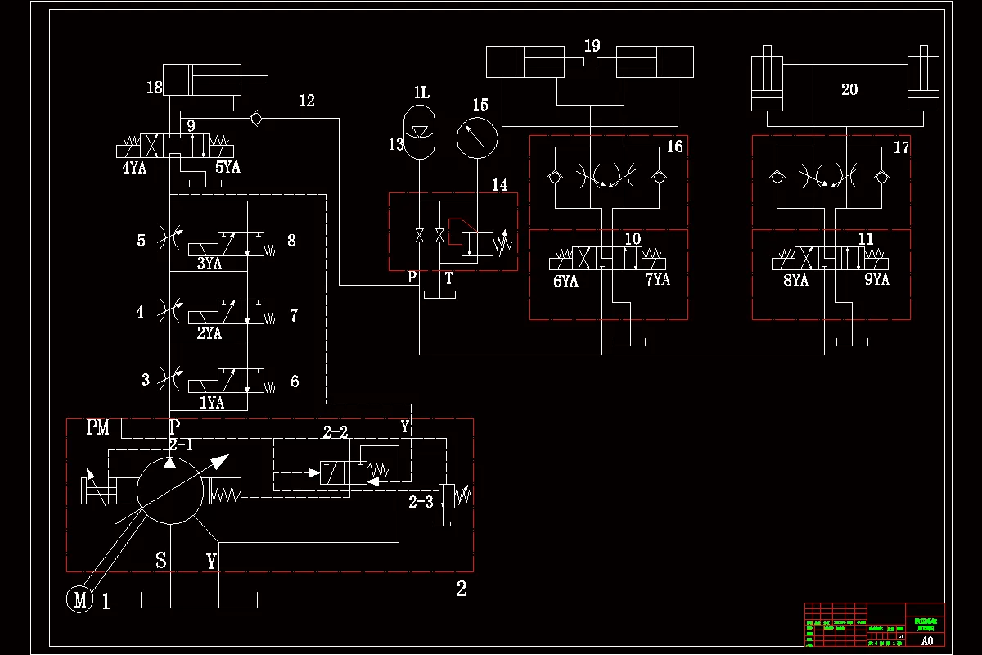Image resolution: width=982 pixels, height=655 pixels.
Task: Click the tank symbol below the S port
Action: pyautogui.click(x=200, y=599)
